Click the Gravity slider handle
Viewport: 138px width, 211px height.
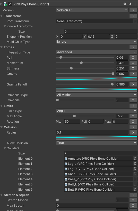[x=113, y=74]
